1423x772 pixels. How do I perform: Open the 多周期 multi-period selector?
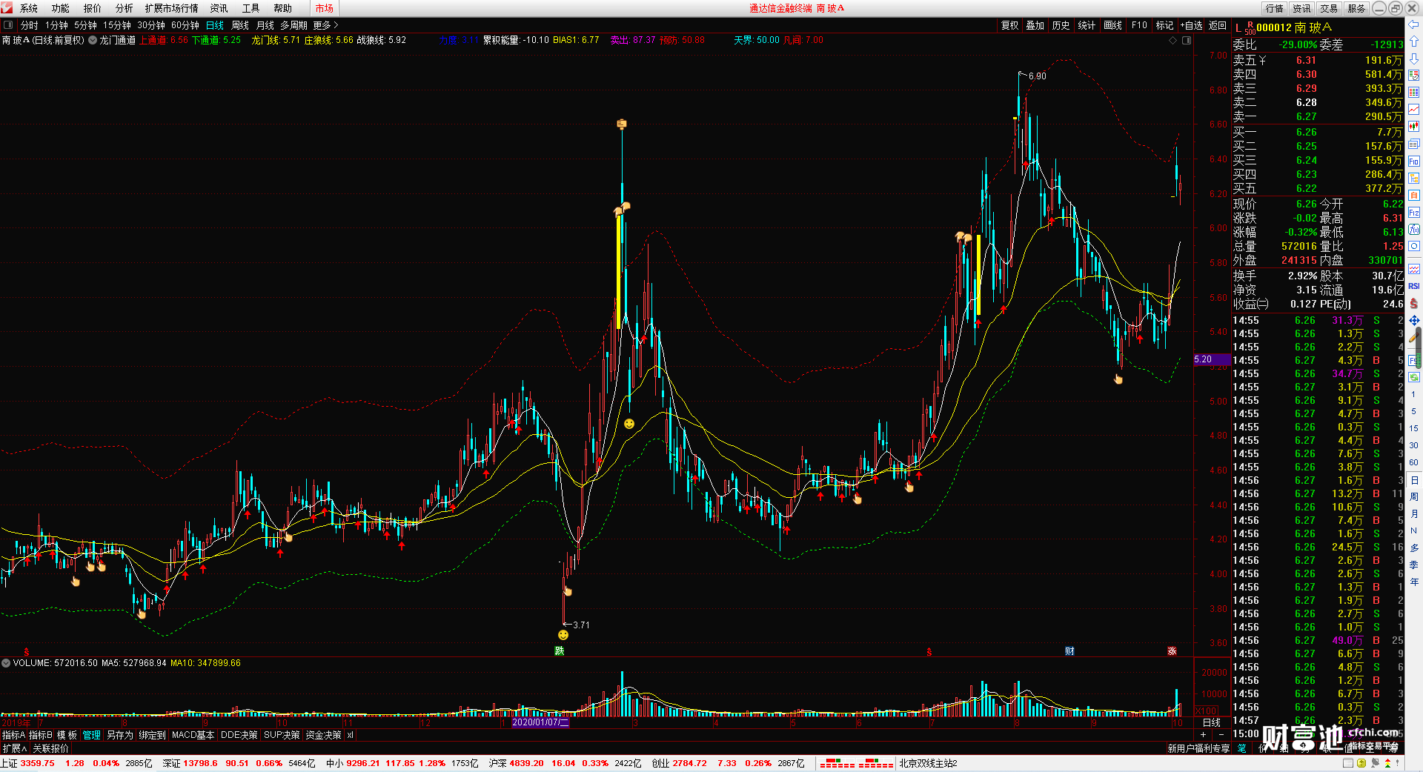tap(293, 25)
